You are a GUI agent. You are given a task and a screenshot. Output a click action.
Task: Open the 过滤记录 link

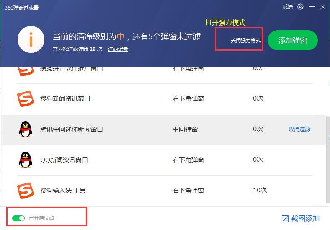118,49
